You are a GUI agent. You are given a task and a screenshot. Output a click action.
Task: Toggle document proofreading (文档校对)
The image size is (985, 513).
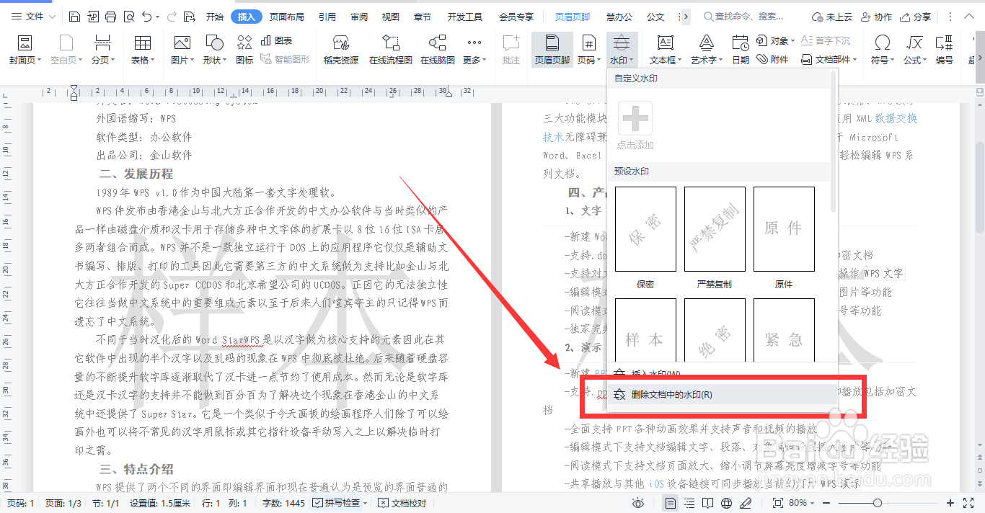tap(402, 503)
